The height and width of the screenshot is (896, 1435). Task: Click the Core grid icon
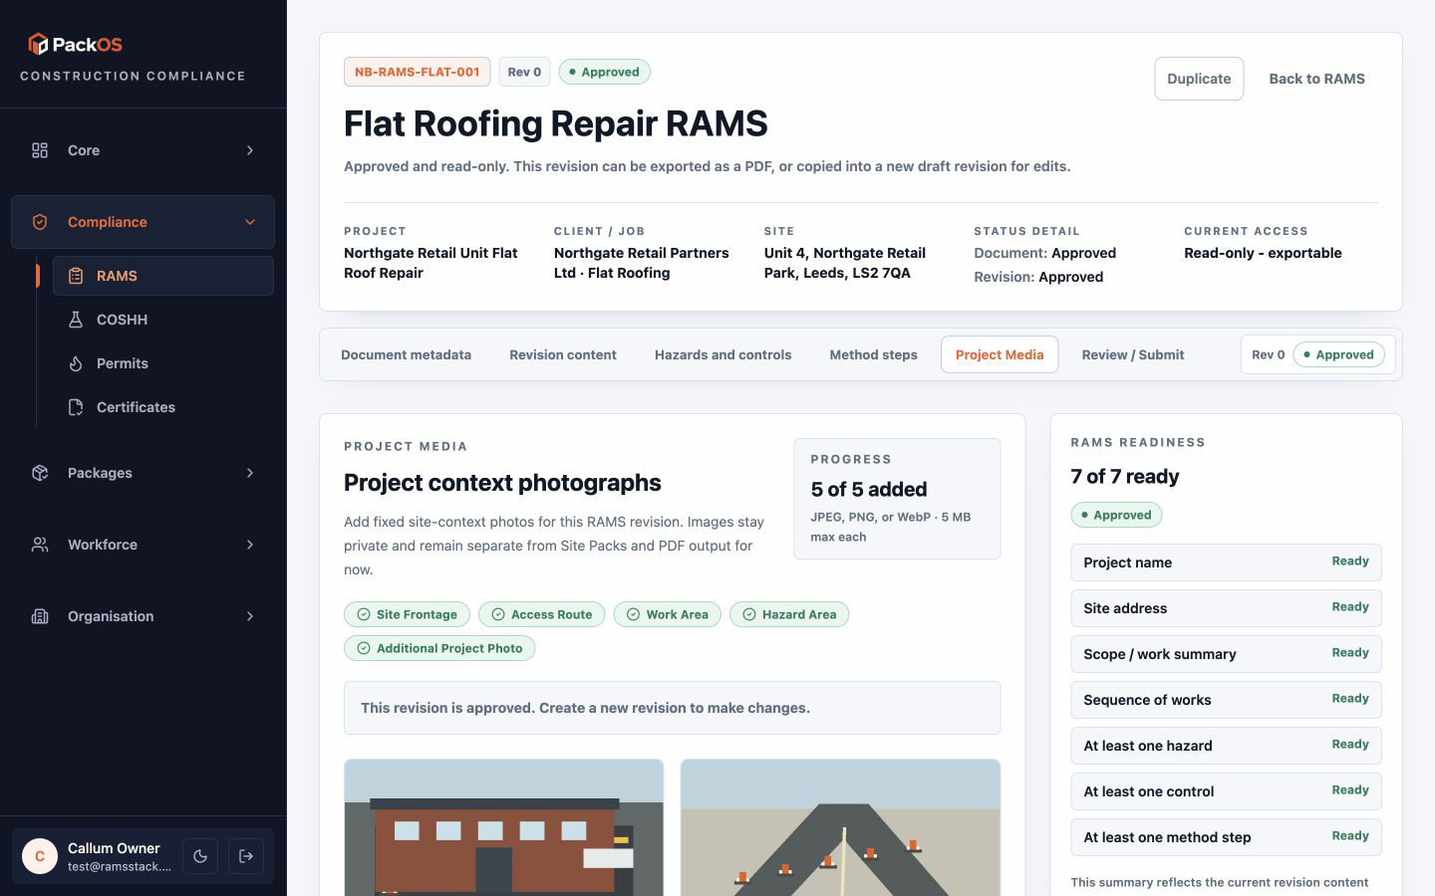coord(40,150)
